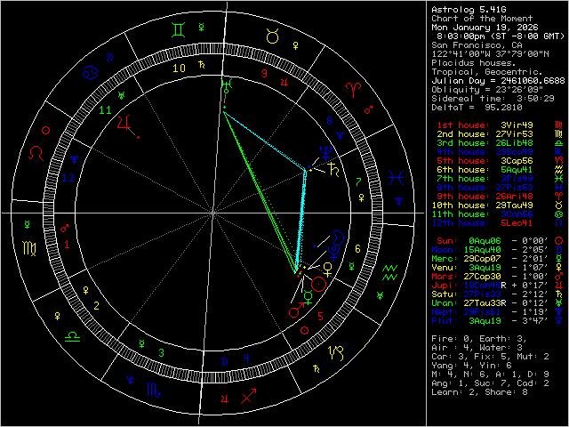Select the Libra scales glyph on wheel

(72, 336)
